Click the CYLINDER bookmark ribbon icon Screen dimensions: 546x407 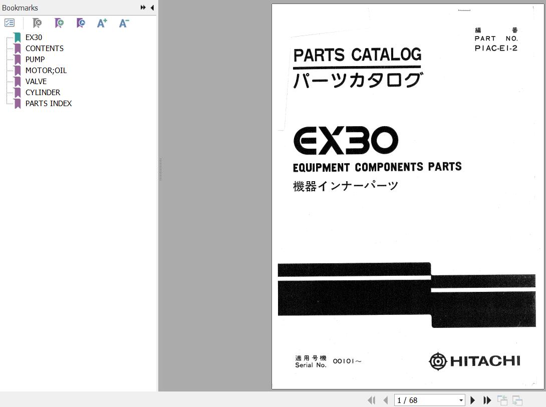click(x=18, y=93)
